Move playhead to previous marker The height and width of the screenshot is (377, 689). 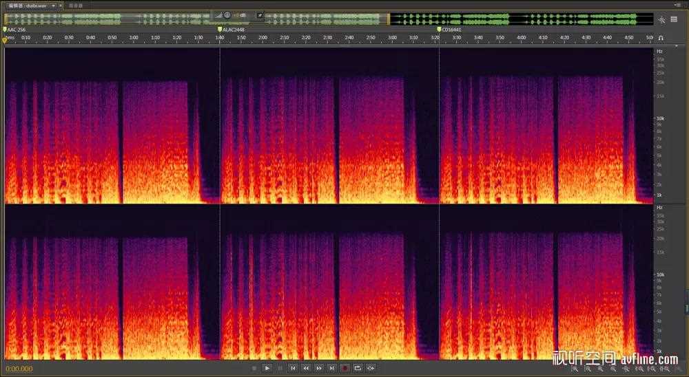pyautogui.click(x=293, y=369)
